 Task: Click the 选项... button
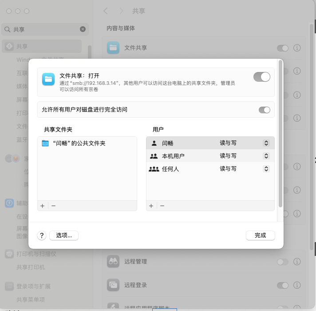(x=64, y=235)
